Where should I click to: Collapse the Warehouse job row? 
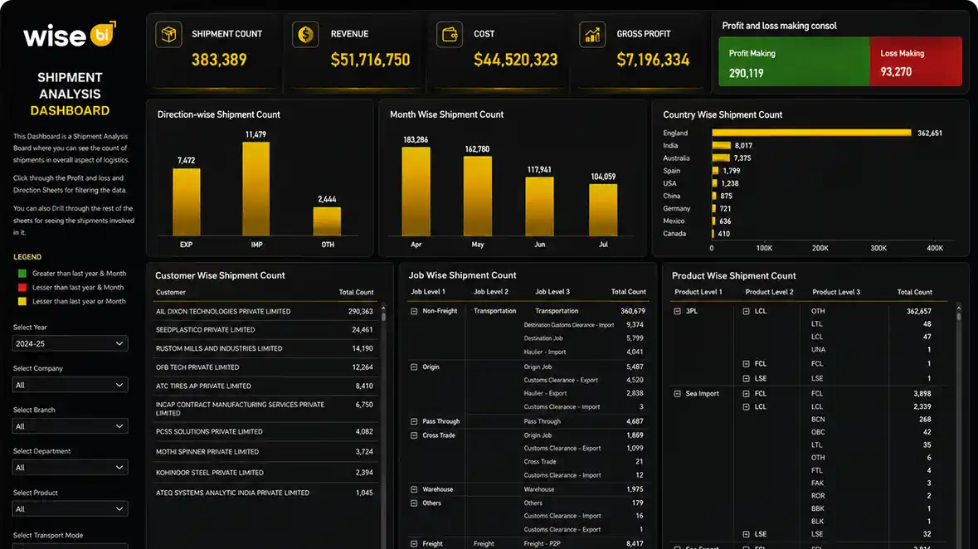click(x=414, y=490)
